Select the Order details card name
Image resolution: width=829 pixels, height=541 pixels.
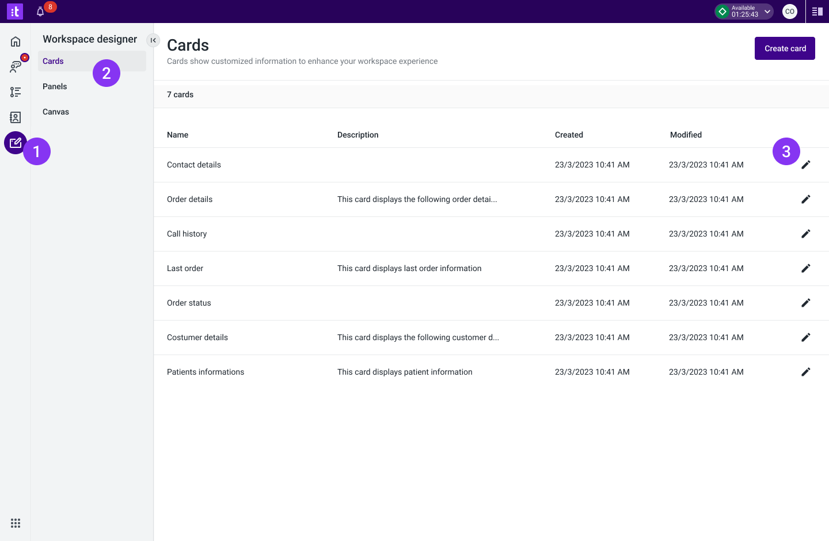[189, 199]
